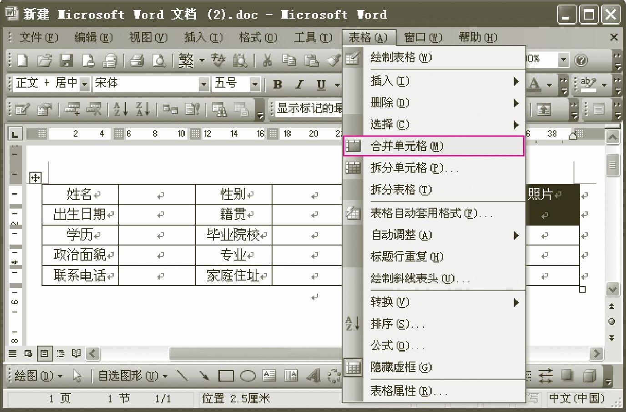626x412 pixels.
Task: Click the Copy icon
Action: click(289, 60)
